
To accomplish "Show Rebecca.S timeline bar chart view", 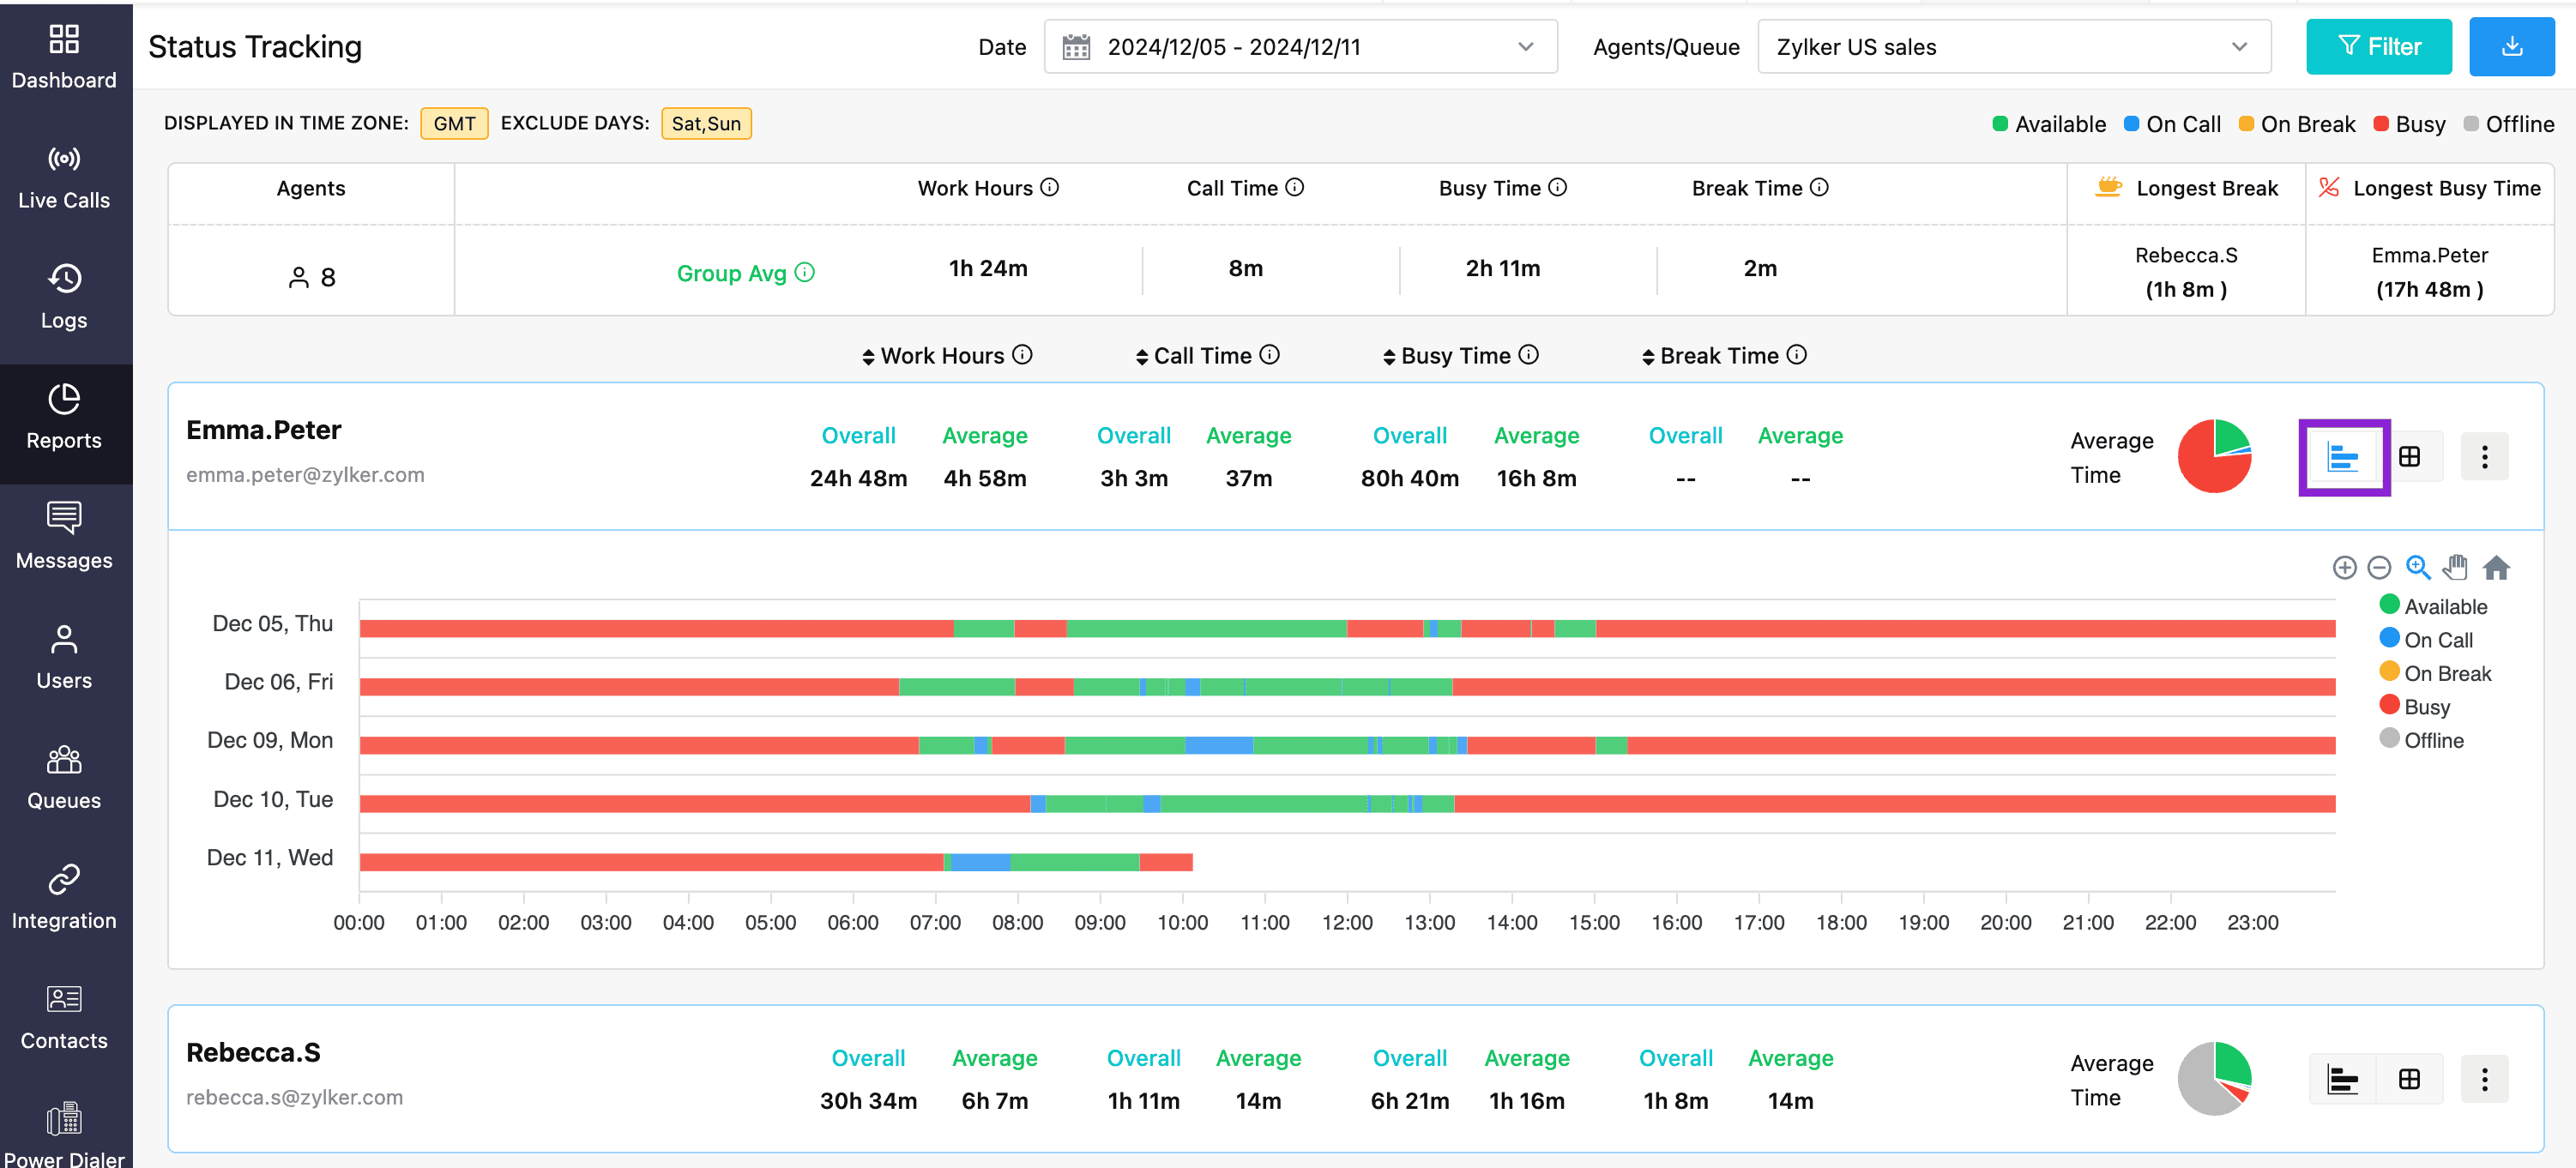I will 2342,1079.
